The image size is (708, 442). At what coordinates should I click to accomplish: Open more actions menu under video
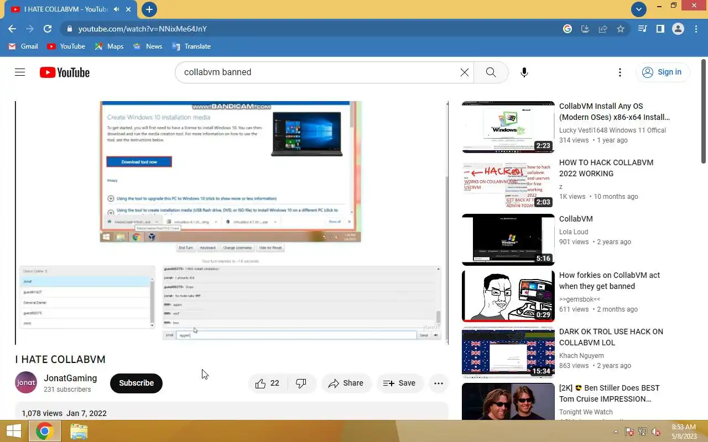[439, 383]
